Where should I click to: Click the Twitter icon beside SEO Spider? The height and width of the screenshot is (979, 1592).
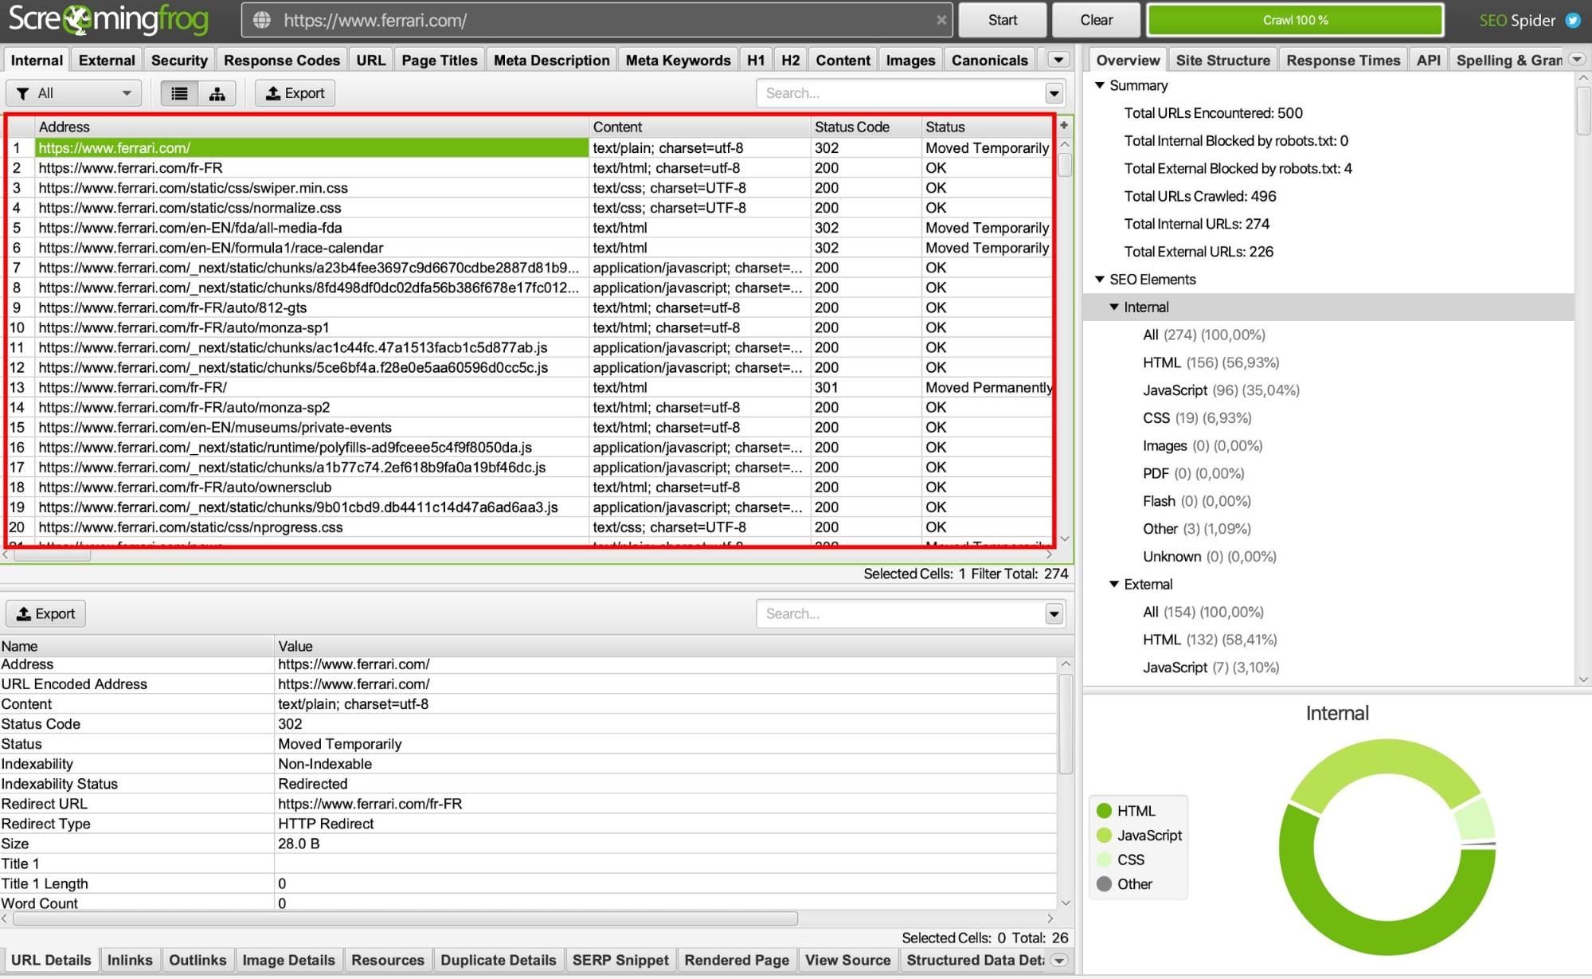tap(1574, 21)
